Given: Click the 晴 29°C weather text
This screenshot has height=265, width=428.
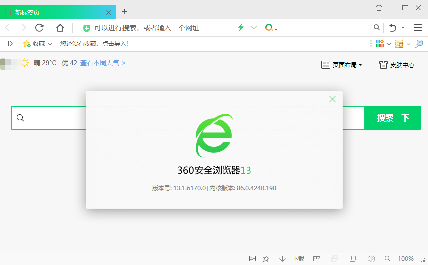Looking at the screenshot, I should [x=45, y=63].
